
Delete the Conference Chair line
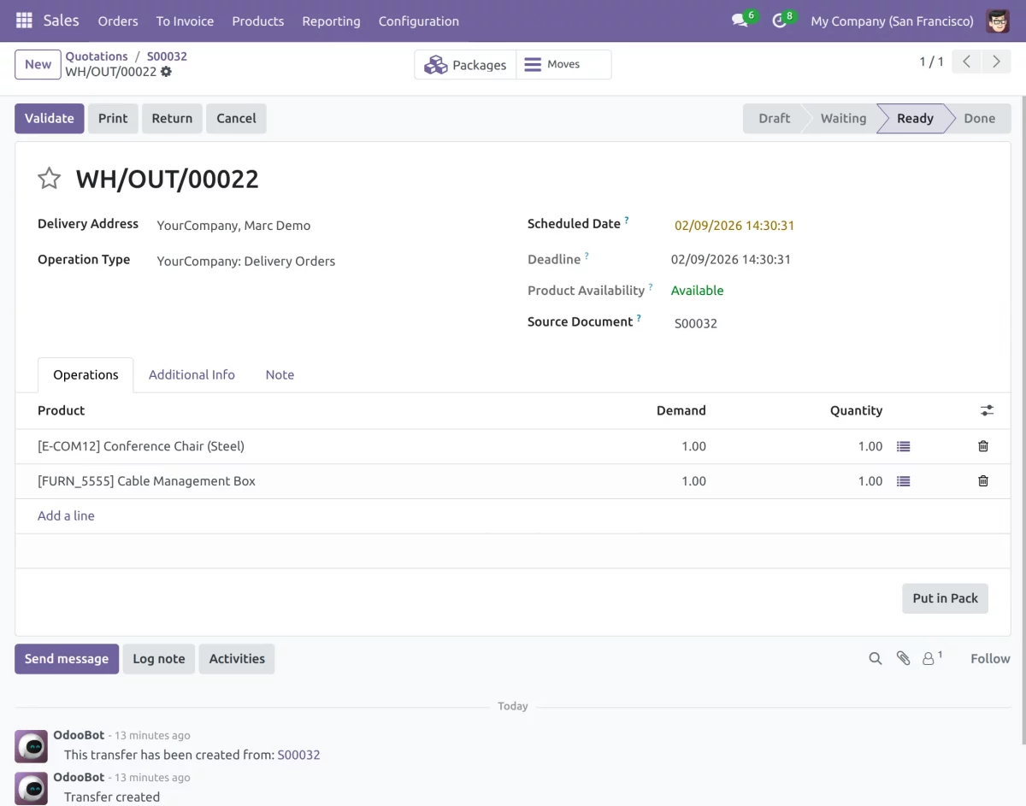click(983, 446)
